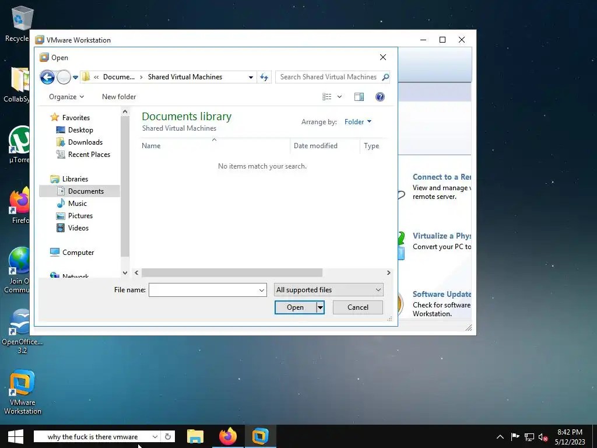The height and width of the screenshot is (448, 597).
Task: Open the VMware Workstation desktop shortcut
Action: coord(22,392)
